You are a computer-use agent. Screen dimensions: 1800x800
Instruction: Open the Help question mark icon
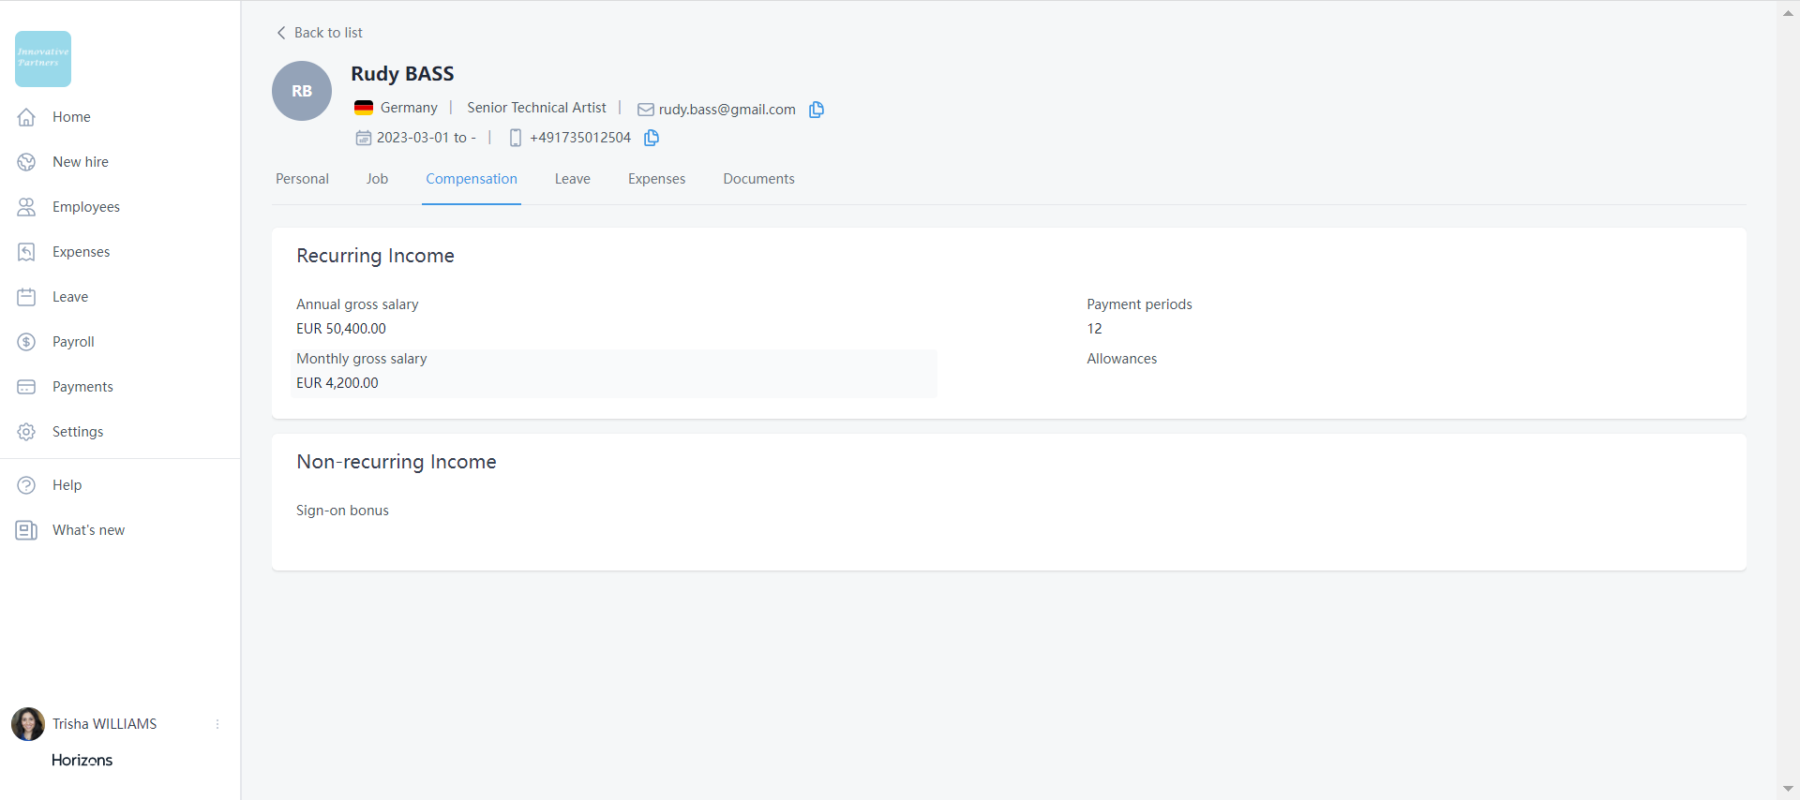(x=26, y=485)
